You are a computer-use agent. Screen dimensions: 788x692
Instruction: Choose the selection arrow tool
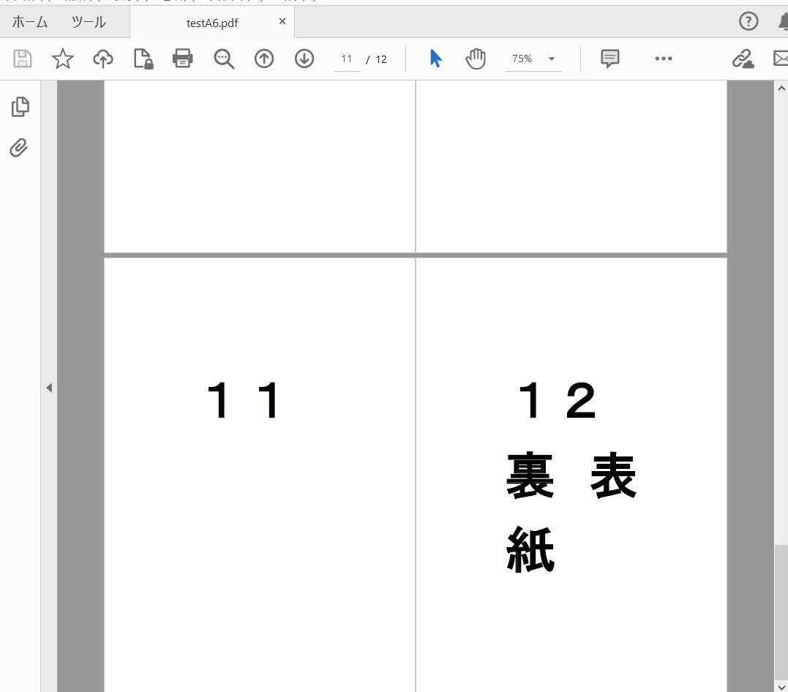pos(436,59)
